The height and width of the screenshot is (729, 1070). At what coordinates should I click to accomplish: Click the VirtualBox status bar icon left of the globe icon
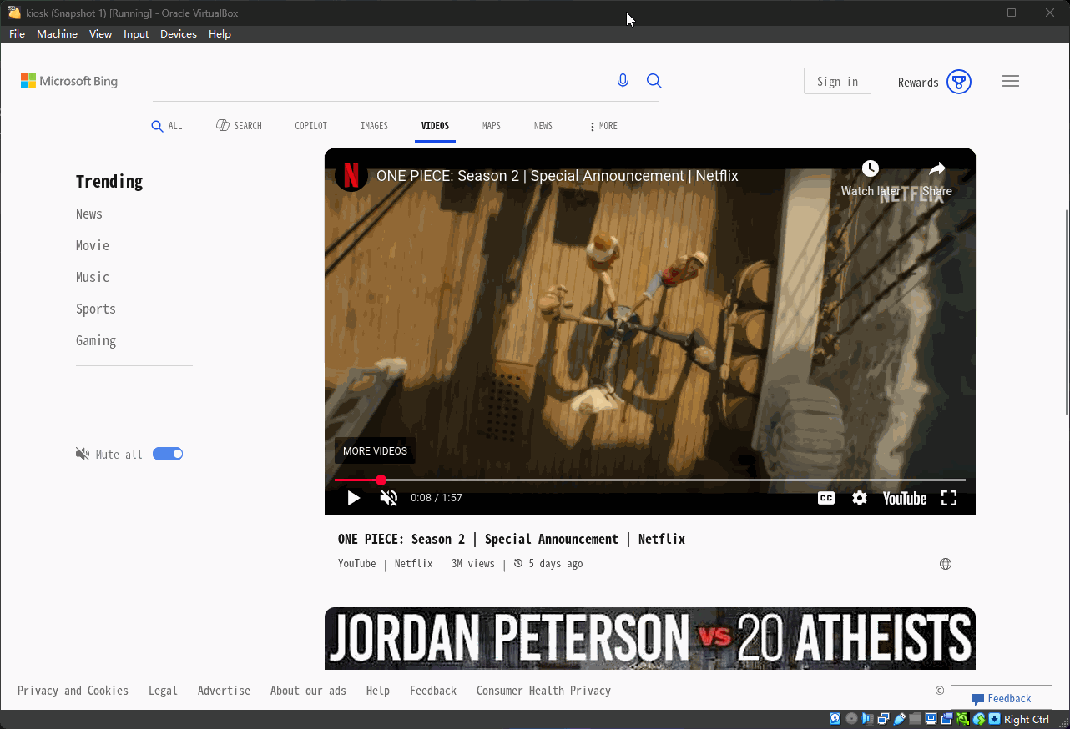click(962, 719)
